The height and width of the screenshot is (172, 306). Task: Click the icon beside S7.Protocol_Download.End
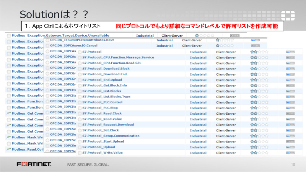point(80,74)
